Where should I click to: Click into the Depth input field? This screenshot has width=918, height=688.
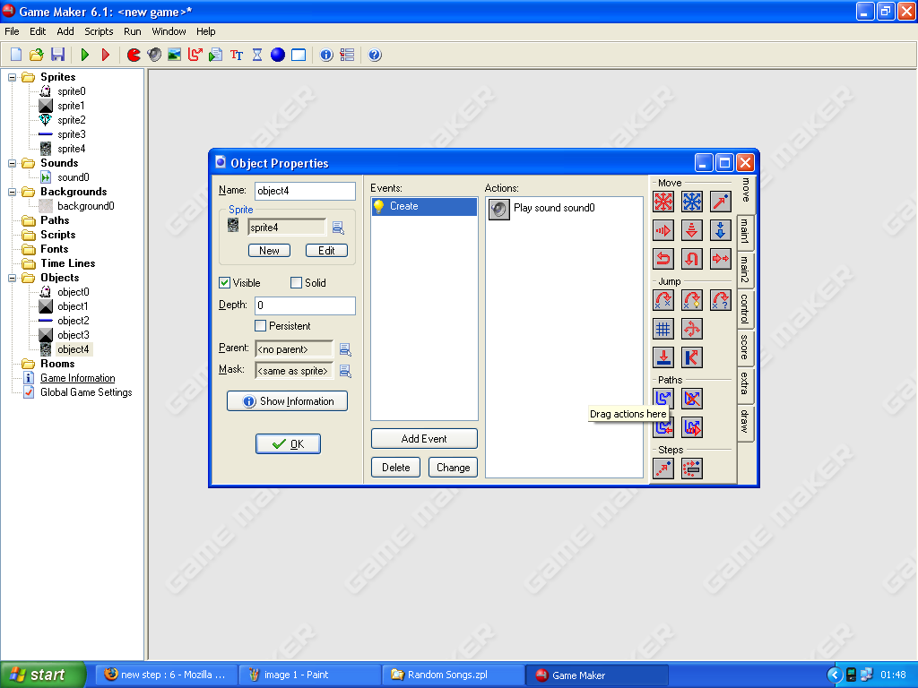tap(305, 305)
